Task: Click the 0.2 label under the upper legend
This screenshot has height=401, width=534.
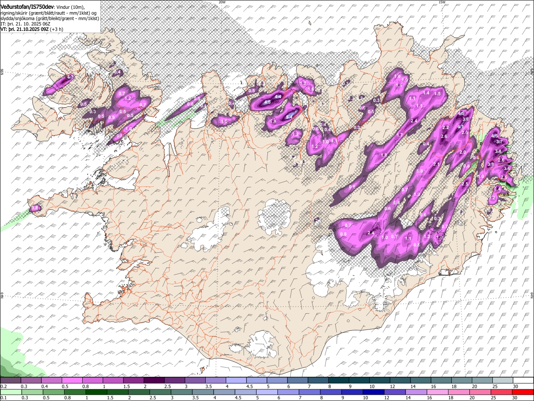Action: click(x=4, y=386)
